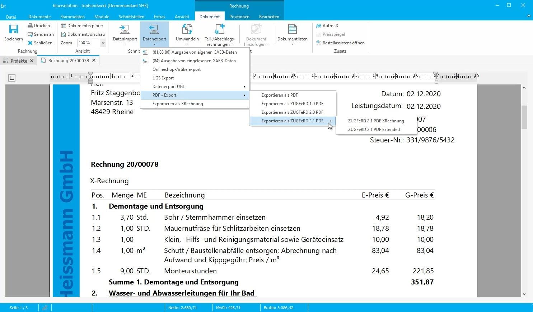Click the Dokument hinzufügen icon
Viewport: 533px width, 312px height.
pyautogui.click(x=256, y=29)
